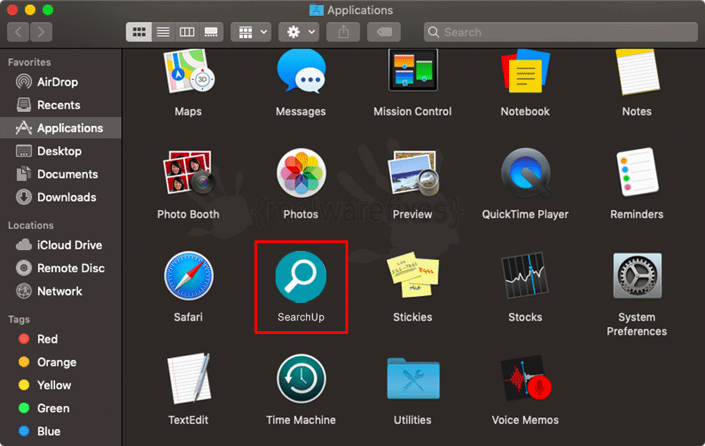
Task: Click the Applications title folder icon
Action: pos(317,10)
